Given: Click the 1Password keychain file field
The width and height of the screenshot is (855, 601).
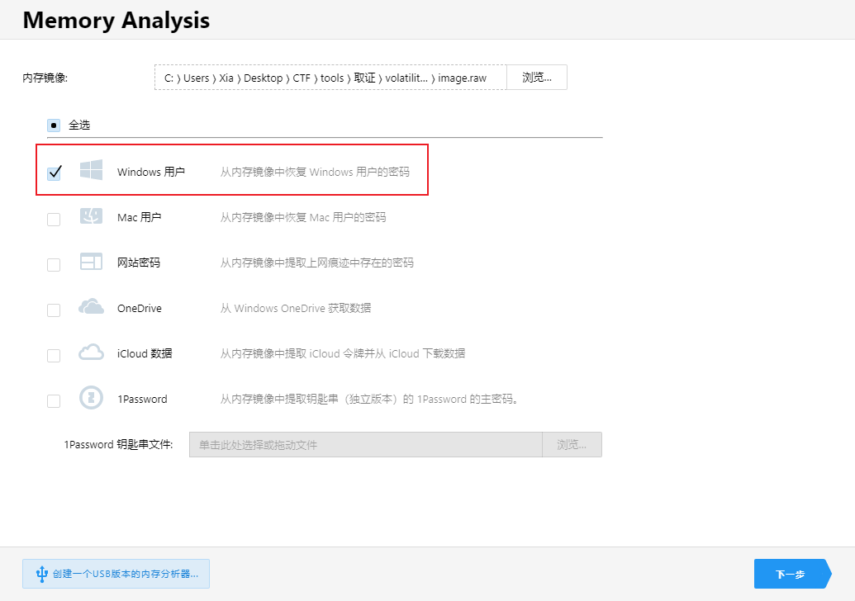Looking at the screenshot, I should 365,445.
